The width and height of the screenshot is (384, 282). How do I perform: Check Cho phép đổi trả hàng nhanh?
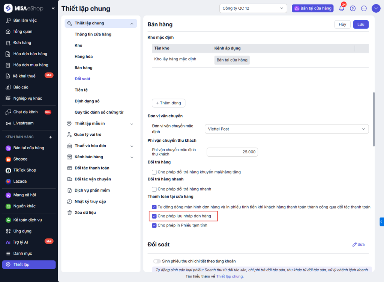154,189
